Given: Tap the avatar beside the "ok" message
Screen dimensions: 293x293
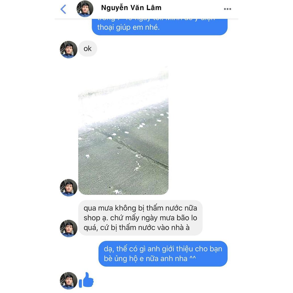Looking at the screenshot, I should (68, 50).
